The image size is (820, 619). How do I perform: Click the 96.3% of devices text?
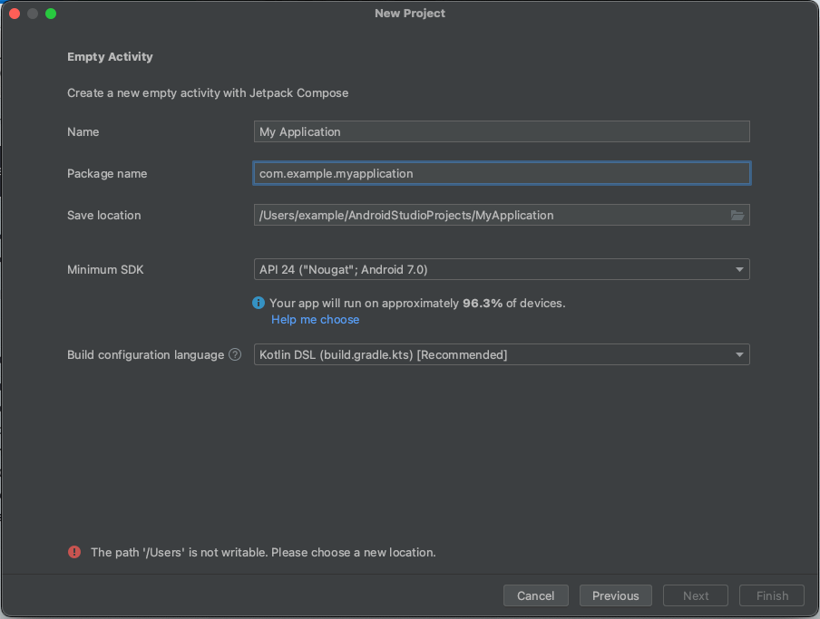417,303
